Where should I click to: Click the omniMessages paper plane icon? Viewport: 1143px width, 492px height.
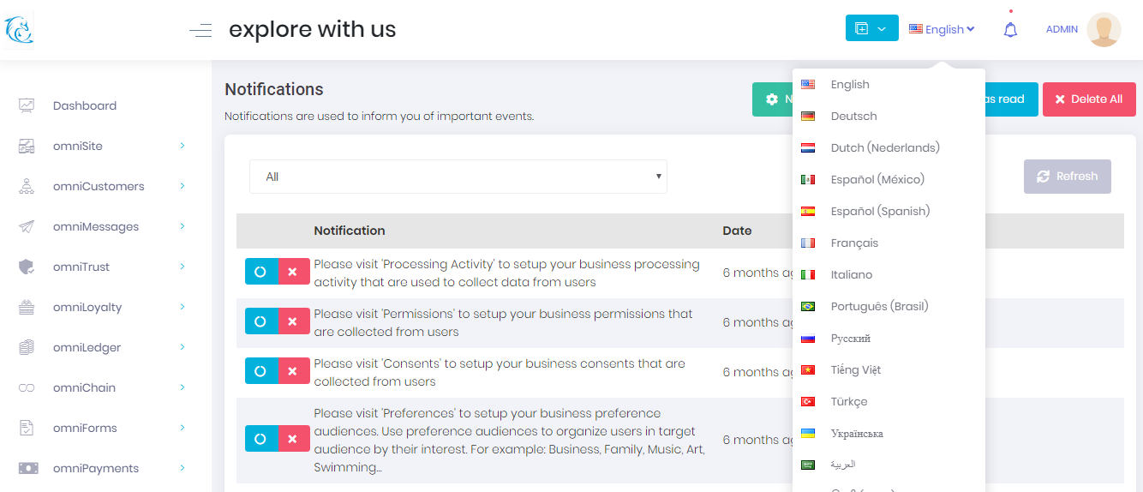click(x=27, y=226)
